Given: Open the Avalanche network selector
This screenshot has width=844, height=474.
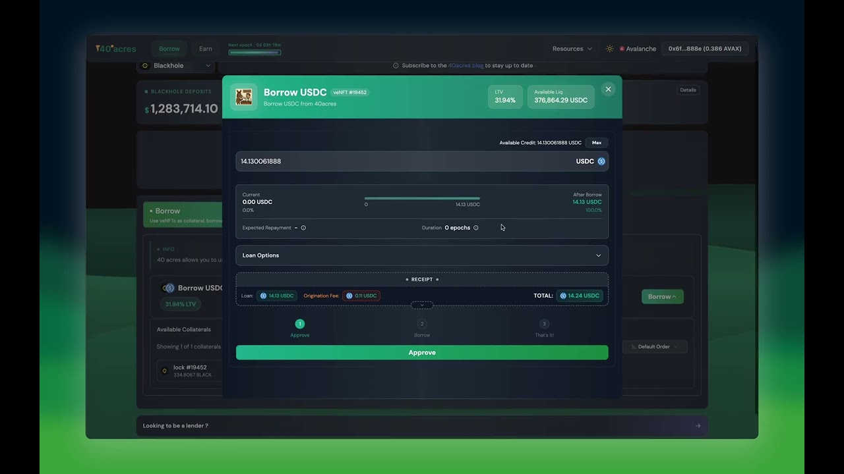Looking at the screenshot, I should tap(638, 49).
